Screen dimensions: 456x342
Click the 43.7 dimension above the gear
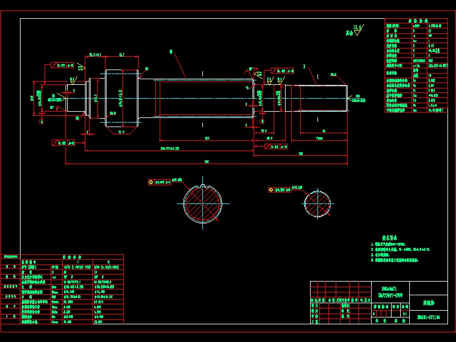(x=122, y=55)
